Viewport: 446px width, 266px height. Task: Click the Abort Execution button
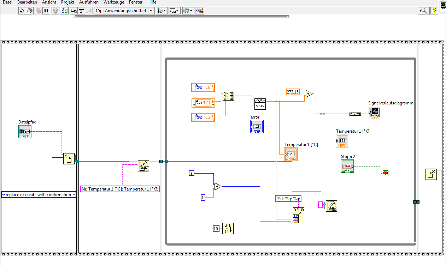pos(39,11)
